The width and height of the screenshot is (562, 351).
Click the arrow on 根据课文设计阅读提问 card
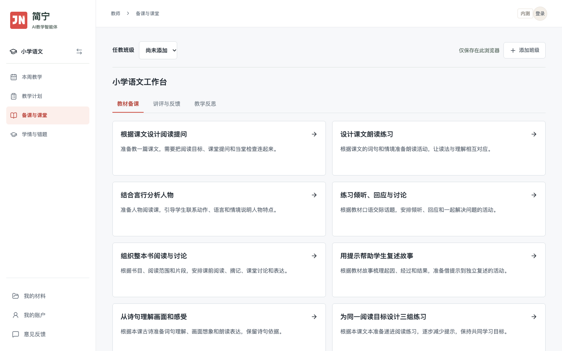pos(314,134)
